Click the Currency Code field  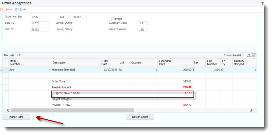[x=142, y=23]
